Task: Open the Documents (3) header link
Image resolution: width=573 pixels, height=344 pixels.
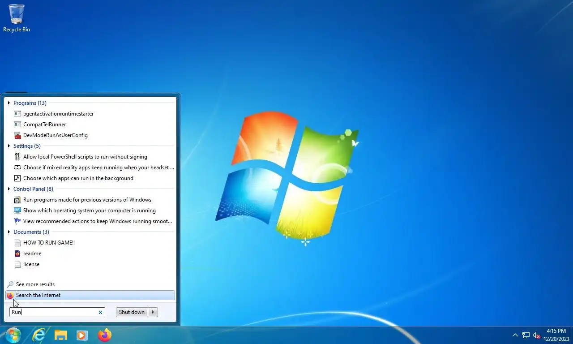Action: (31, 232)
